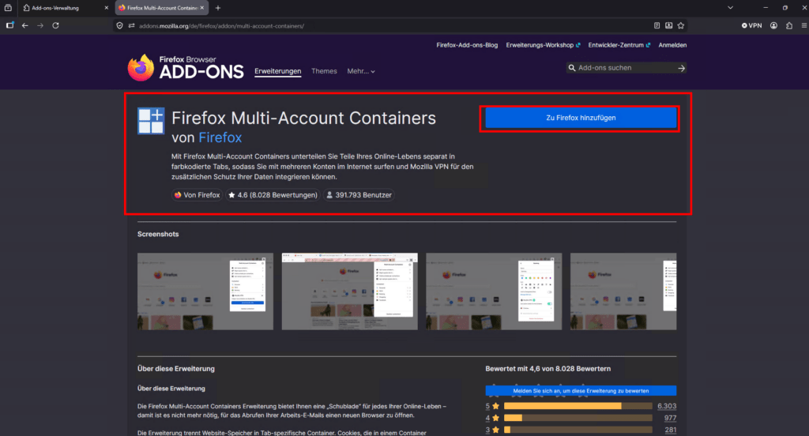Open the Firefox account profile icon
This screenshot has height=436, width=809.
(x=774, y=25)
